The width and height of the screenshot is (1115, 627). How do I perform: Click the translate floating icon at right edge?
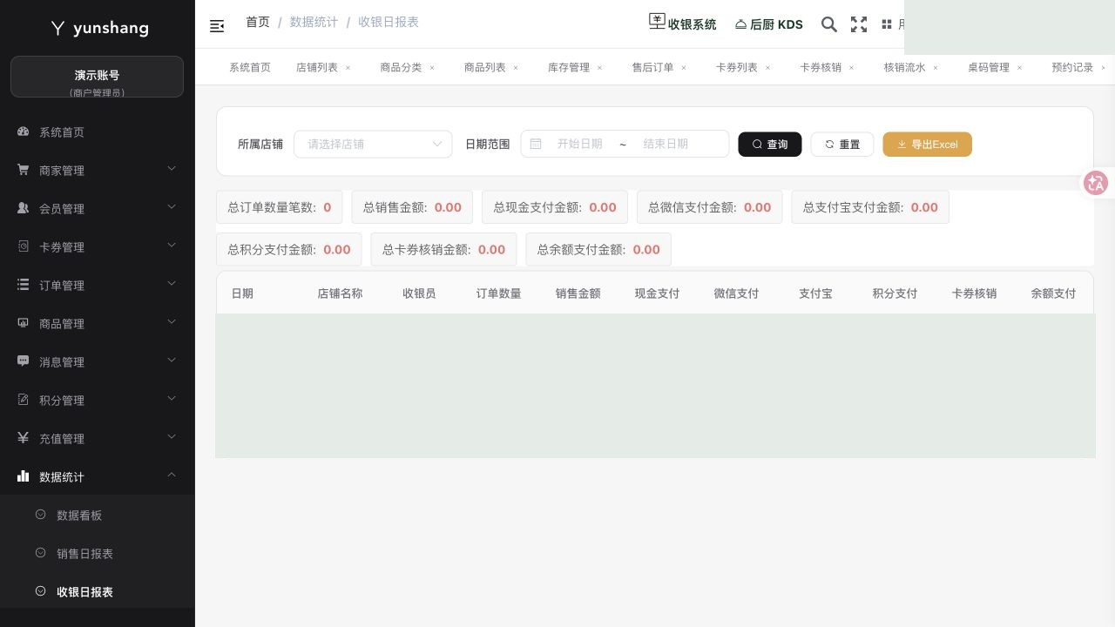point(1096,183)
